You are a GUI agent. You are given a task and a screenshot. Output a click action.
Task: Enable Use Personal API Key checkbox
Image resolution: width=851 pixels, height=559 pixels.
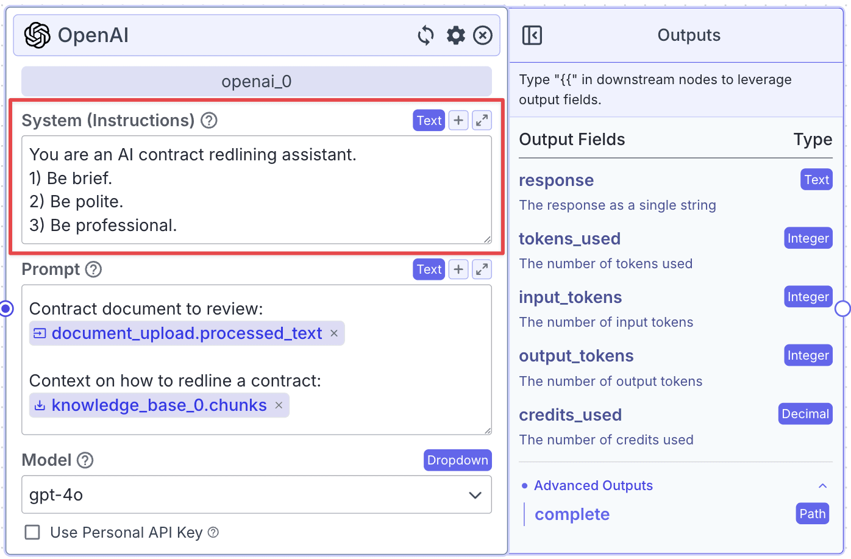32,533
